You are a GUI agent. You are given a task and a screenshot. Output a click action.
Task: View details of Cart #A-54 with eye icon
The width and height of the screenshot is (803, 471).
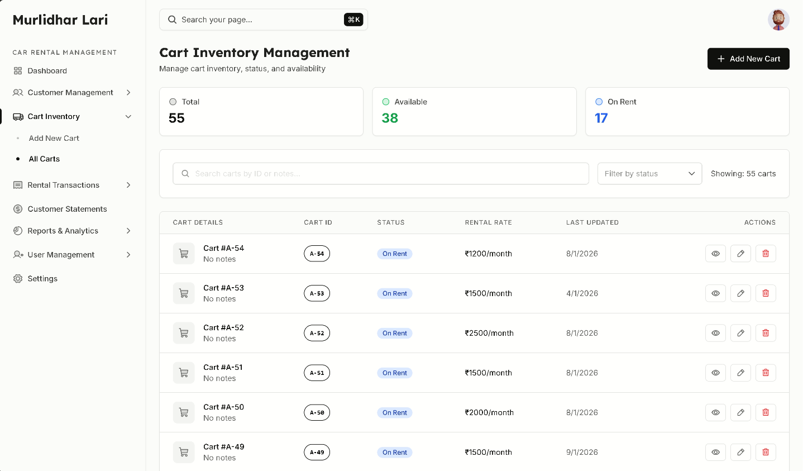coord(715,253)
